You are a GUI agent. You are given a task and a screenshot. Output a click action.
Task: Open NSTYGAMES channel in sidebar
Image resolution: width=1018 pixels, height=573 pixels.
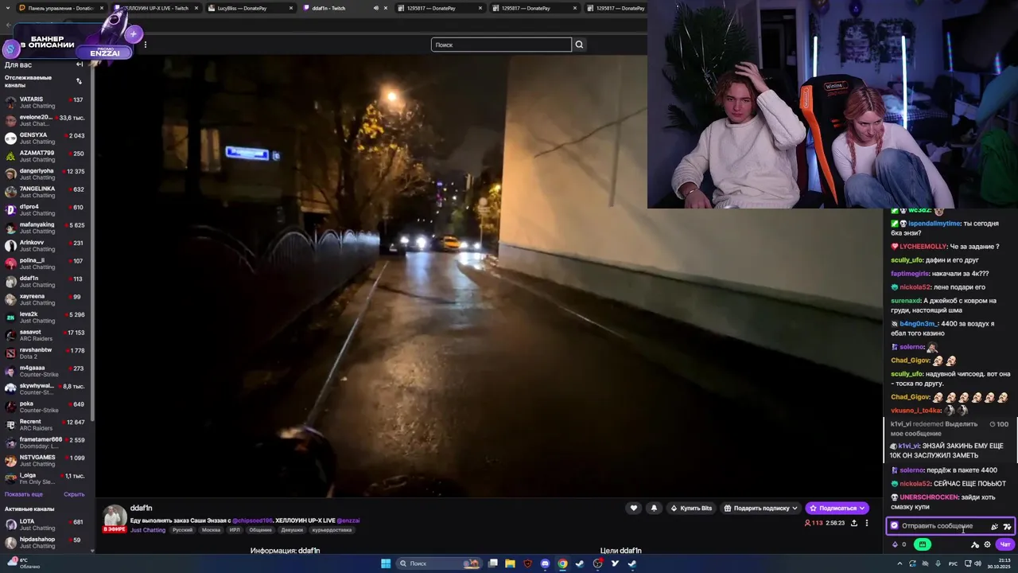pyautogui.click(x=47, y=461)
